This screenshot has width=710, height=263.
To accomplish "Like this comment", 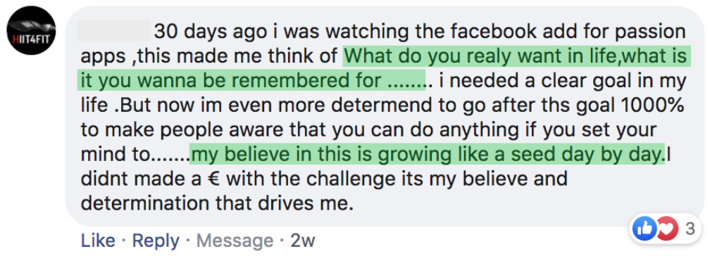I will 98,241.
